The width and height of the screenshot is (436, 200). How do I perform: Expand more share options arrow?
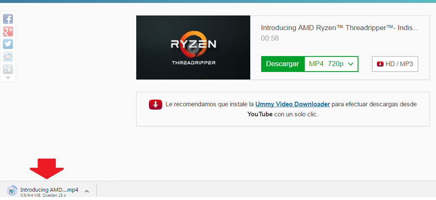pyautogui.click(x=8, y=78)
